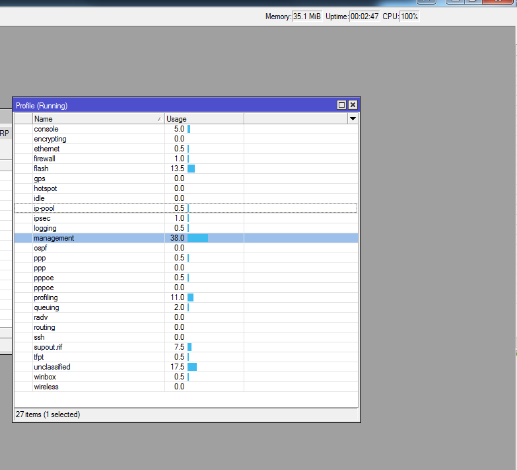Select the hotspot row
This screenshot has height=470, width=517.
point(186,188)
